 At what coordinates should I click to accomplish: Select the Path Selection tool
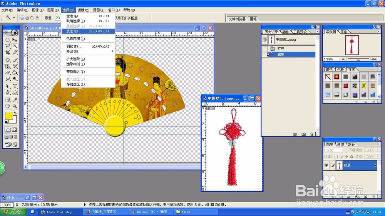point(8,86)
